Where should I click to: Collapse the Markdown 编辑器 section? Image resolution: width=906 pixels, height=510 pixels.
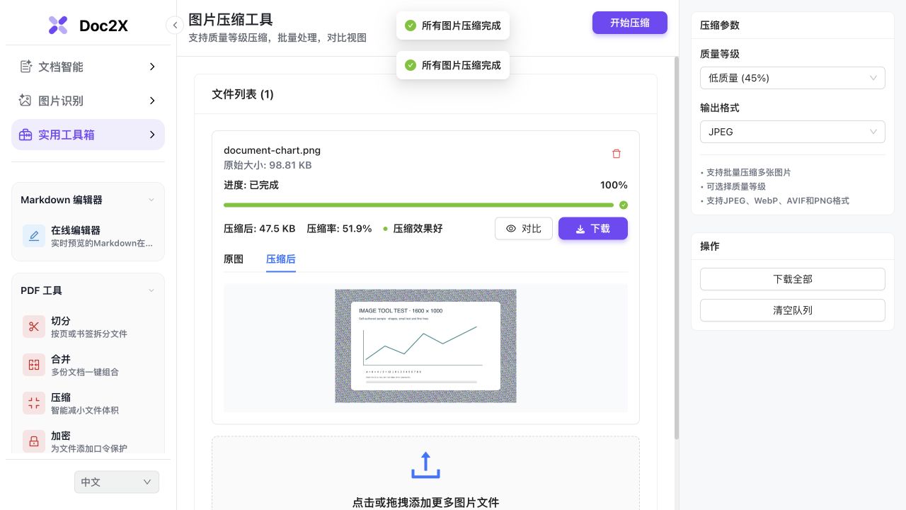pyautogui.click(x=151, y=200)
